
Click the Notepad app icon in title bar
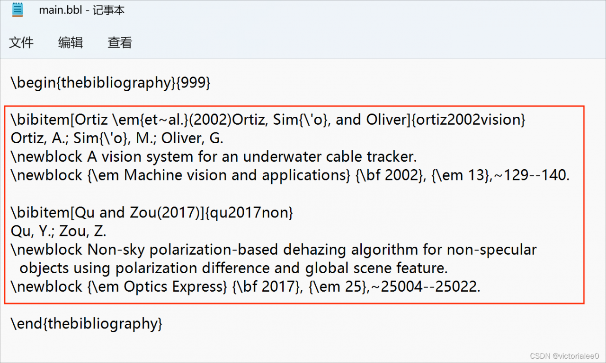18,10
